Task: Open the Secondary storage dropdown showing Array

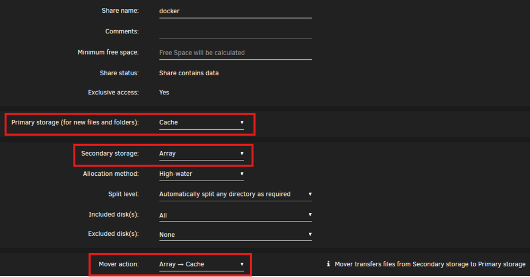Action: (x=201, y=154)
